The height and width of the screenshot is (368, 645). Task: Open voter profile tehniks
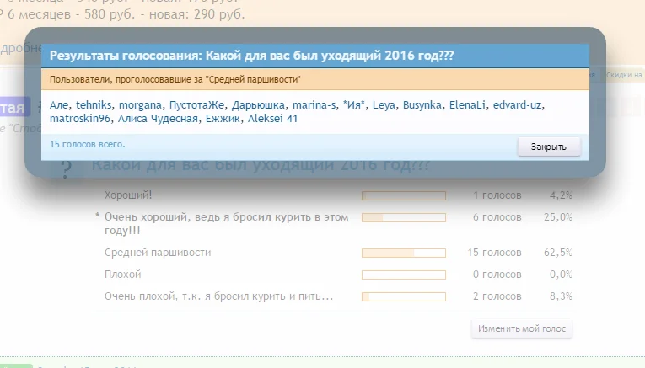tap(94, 105)
